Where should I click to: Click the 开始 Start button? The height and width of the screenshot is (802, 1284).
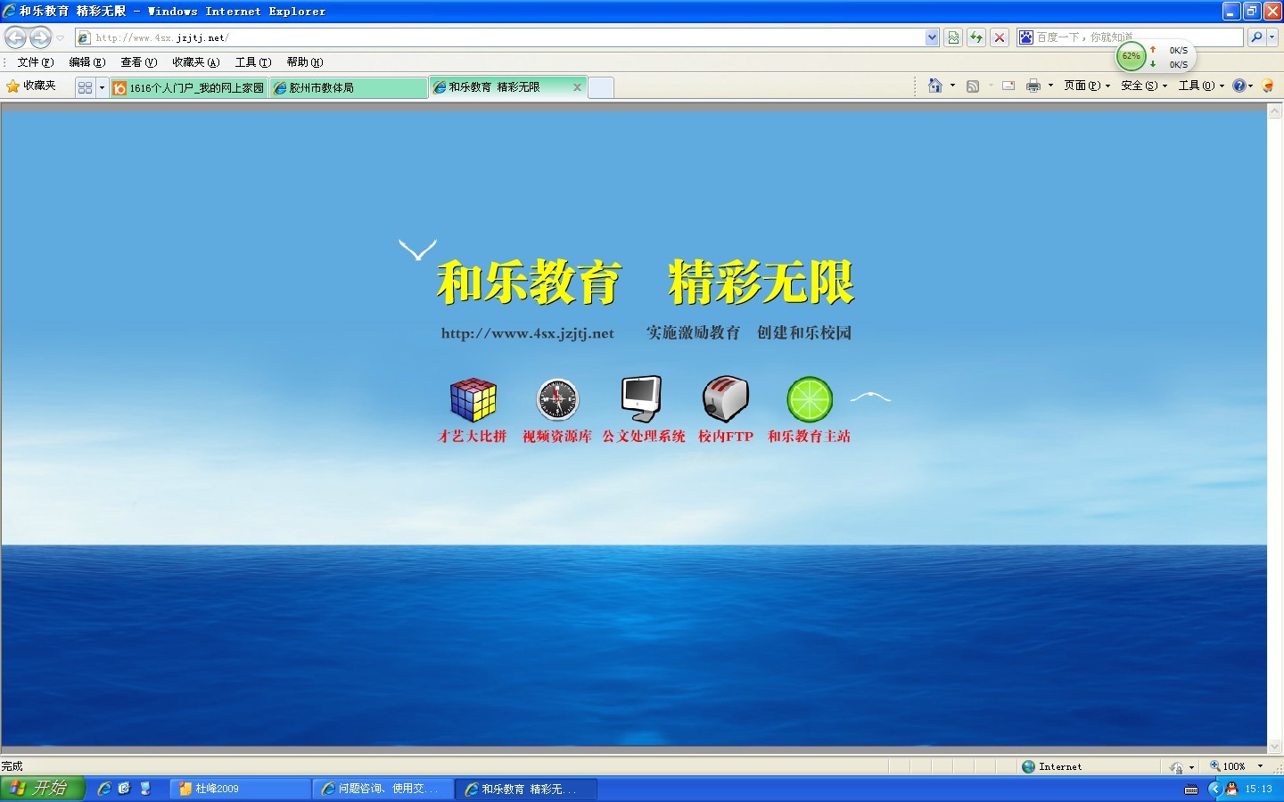[42, 789]
